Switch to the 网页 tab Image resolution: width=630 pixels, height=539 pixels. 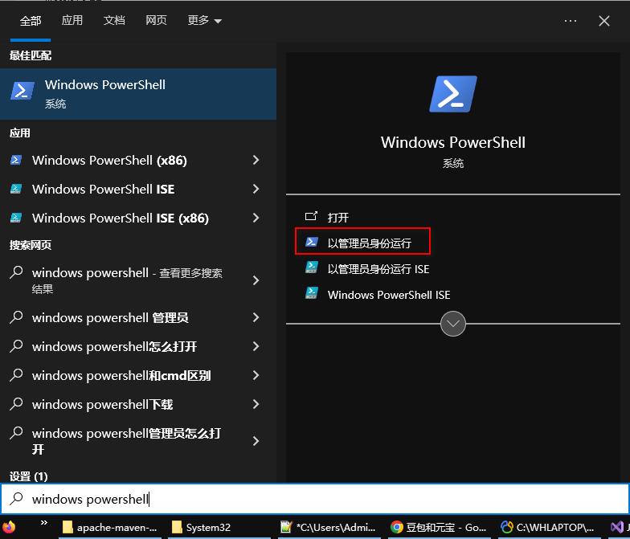[x=156, y=20]
